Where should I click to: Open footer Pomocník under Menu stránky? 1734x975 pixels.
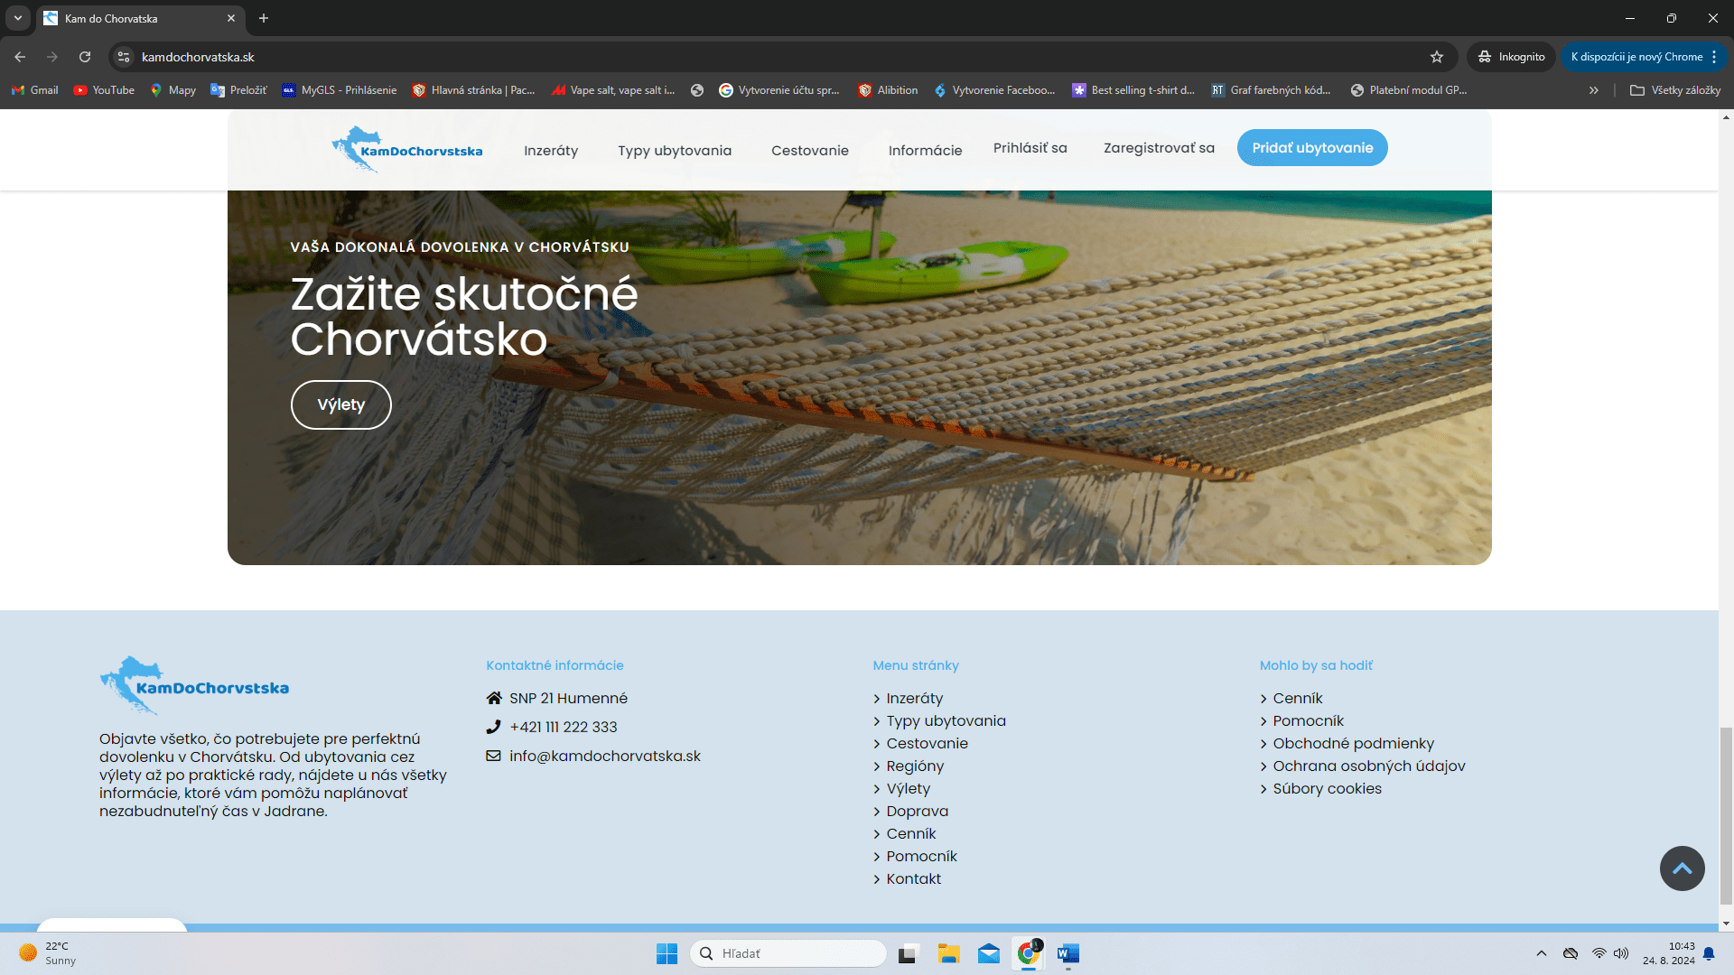pos(922,856)
